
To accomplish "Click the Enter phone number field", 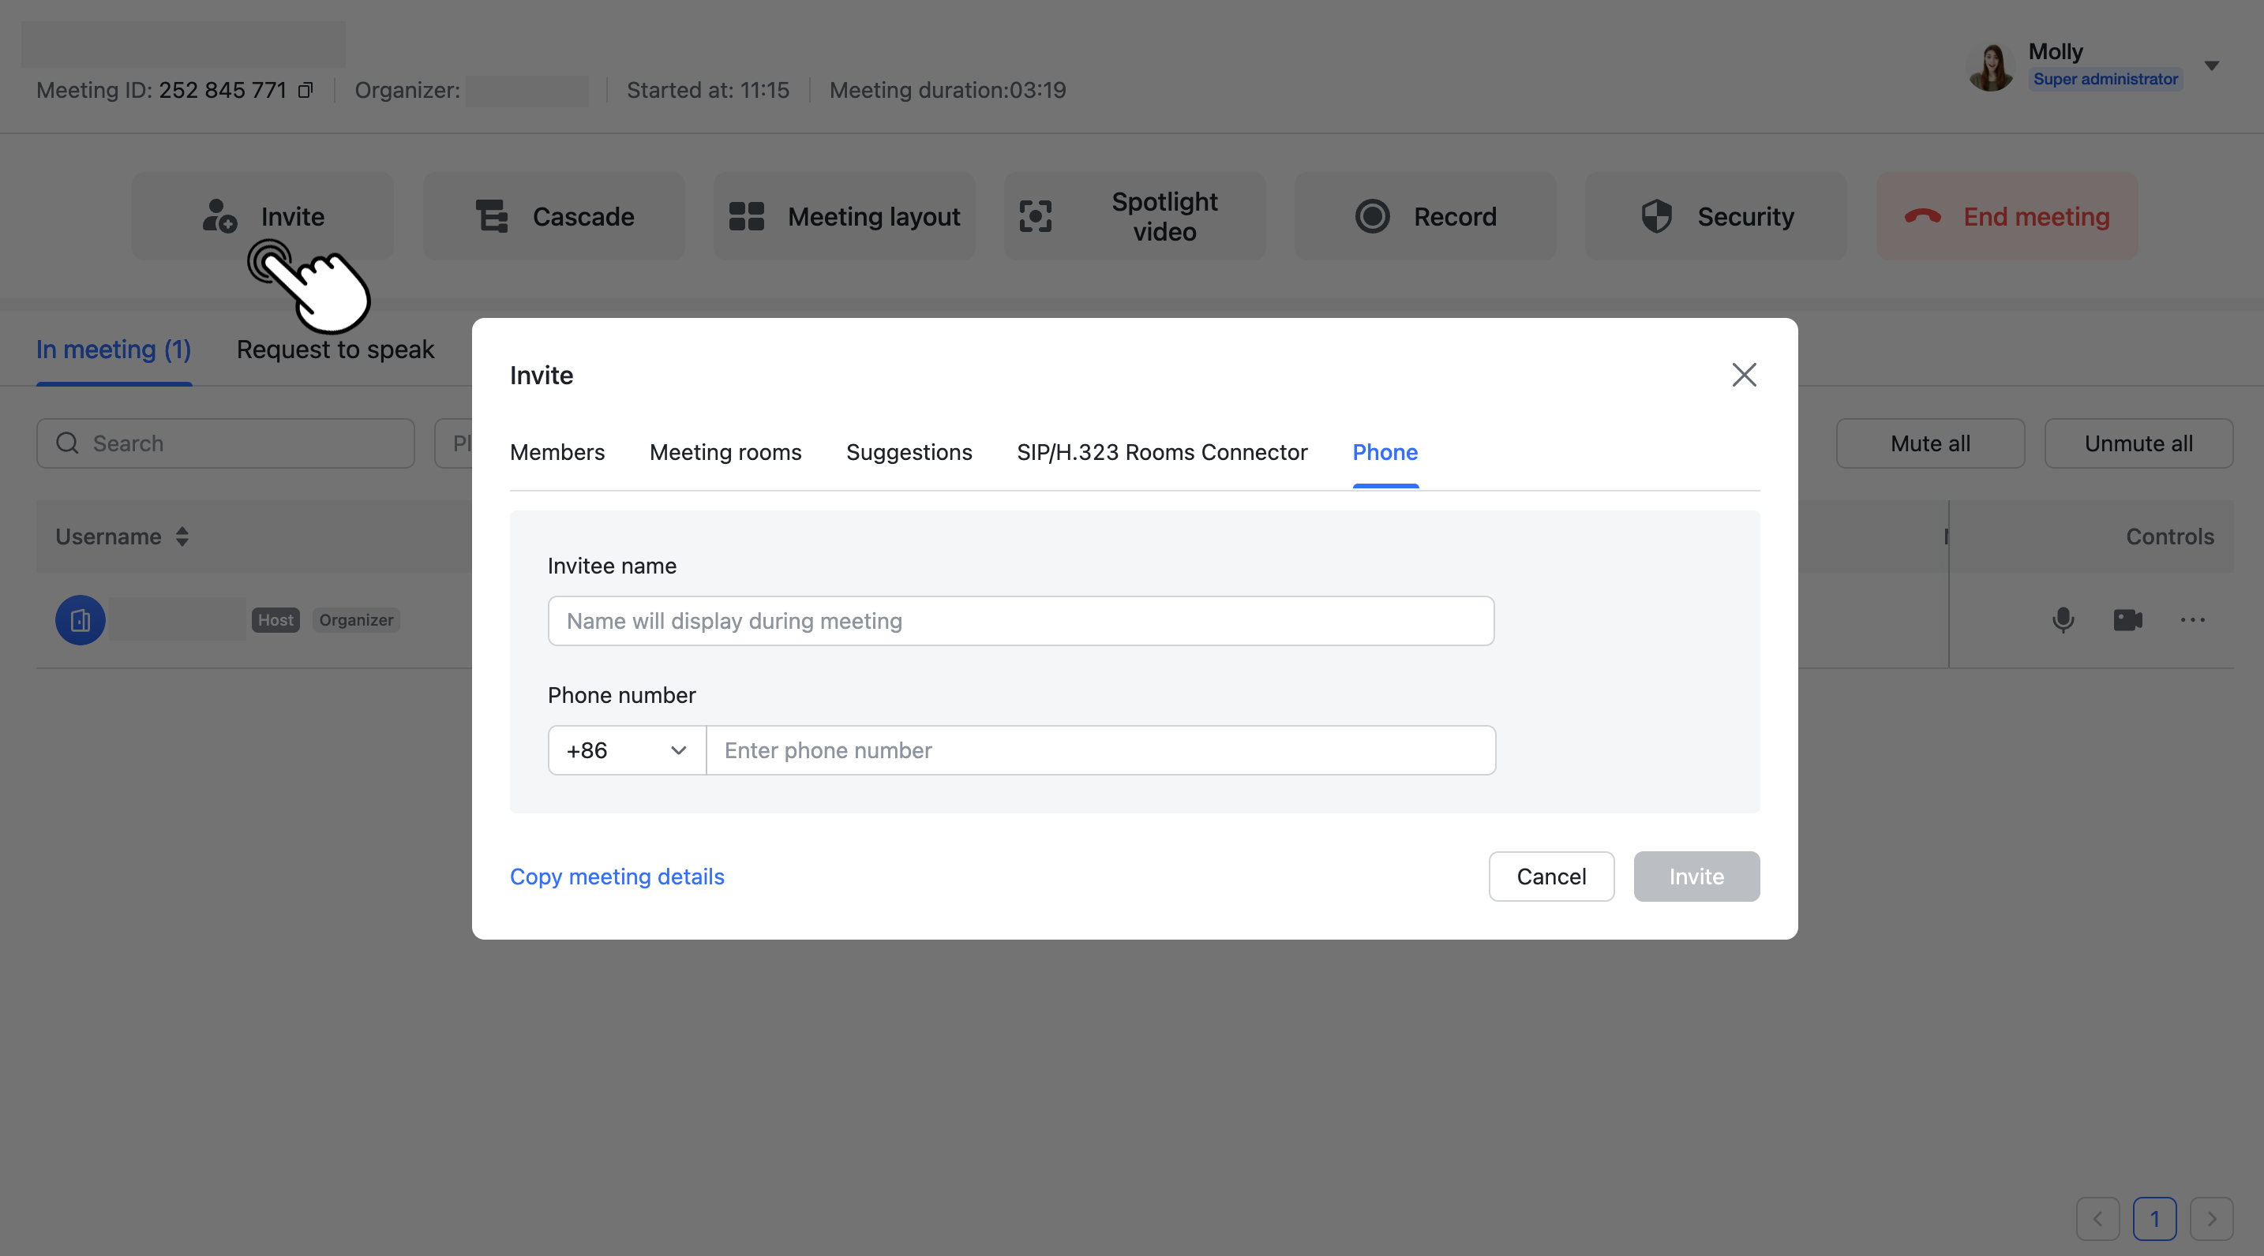I will pos(1100,750).
